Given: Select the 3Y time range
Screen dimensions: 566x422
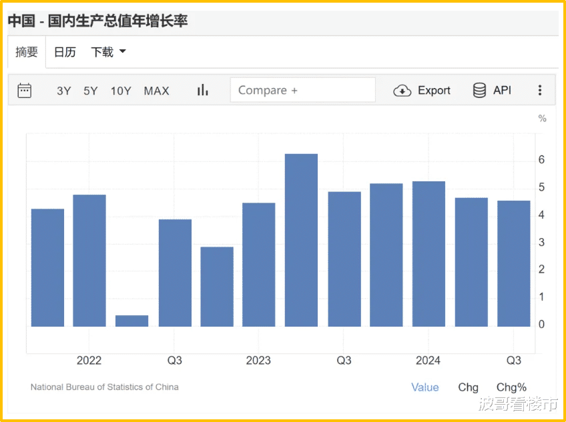Looking at the screenshot, I should 63,91.
